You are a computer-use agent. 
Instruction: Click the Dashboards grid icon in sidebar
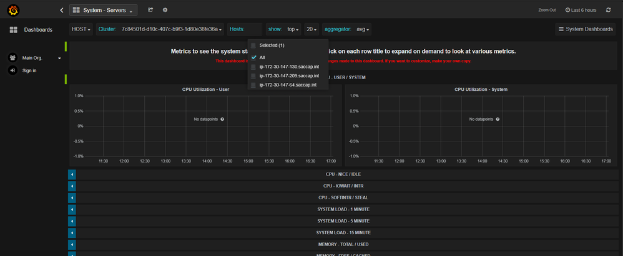tap(14, 30)
